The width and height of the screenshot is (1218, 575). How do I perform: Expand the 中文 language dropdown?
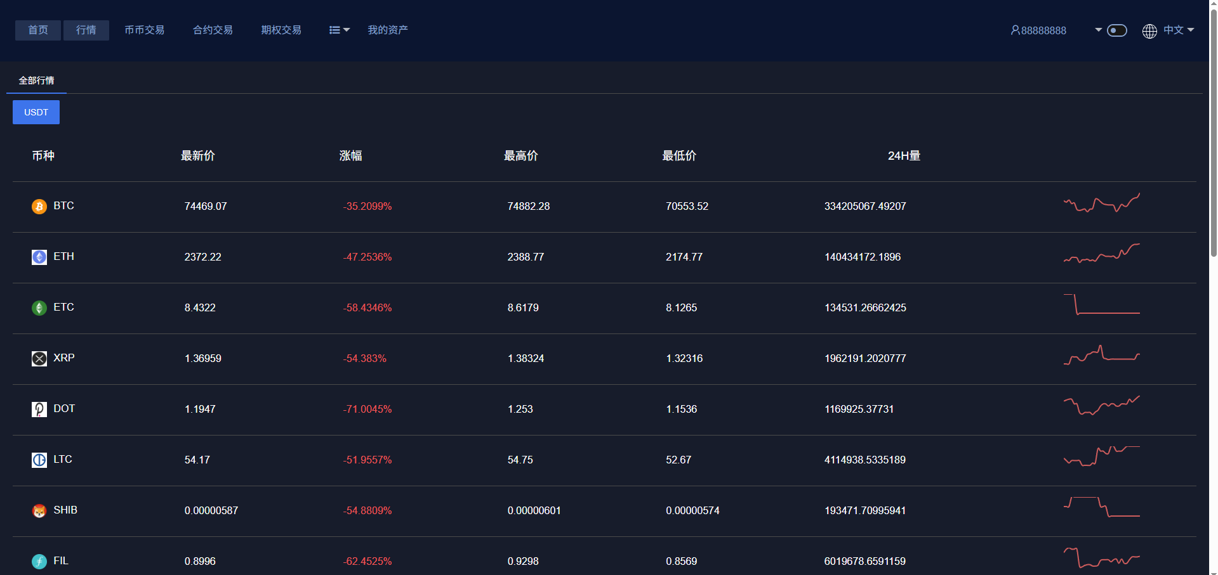(1178, 30)
